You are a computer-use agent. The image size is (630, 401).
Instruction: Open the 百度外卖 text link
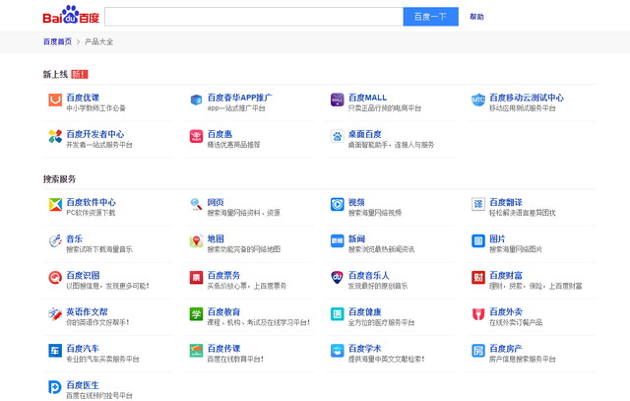[x=506, y=311]
